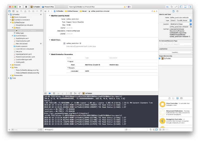
Task: Open the Test navigator
Action: click(29, 11)
